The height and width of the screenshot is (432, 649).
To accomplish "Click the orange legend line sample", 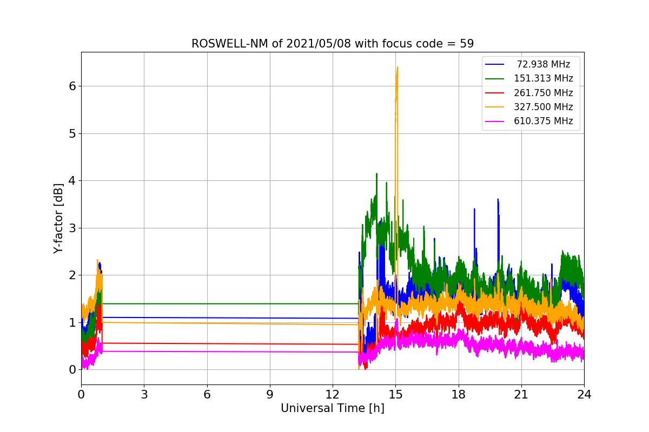I will click(495, 107).
